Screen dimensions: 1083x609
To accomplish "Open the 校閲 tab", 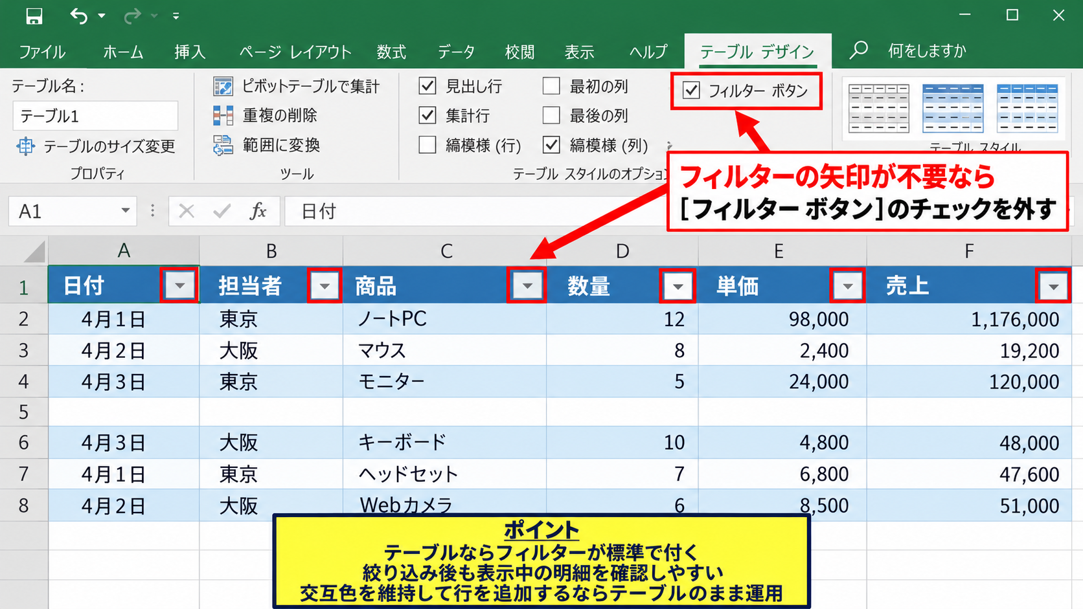I will [x=520, y=52].
